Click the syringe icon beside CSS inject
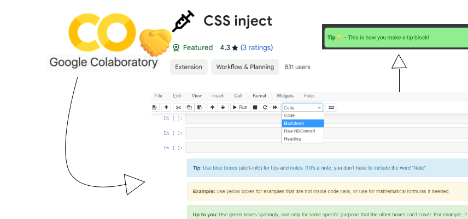This screenshot has height=219, width=468. click(183, 21)
